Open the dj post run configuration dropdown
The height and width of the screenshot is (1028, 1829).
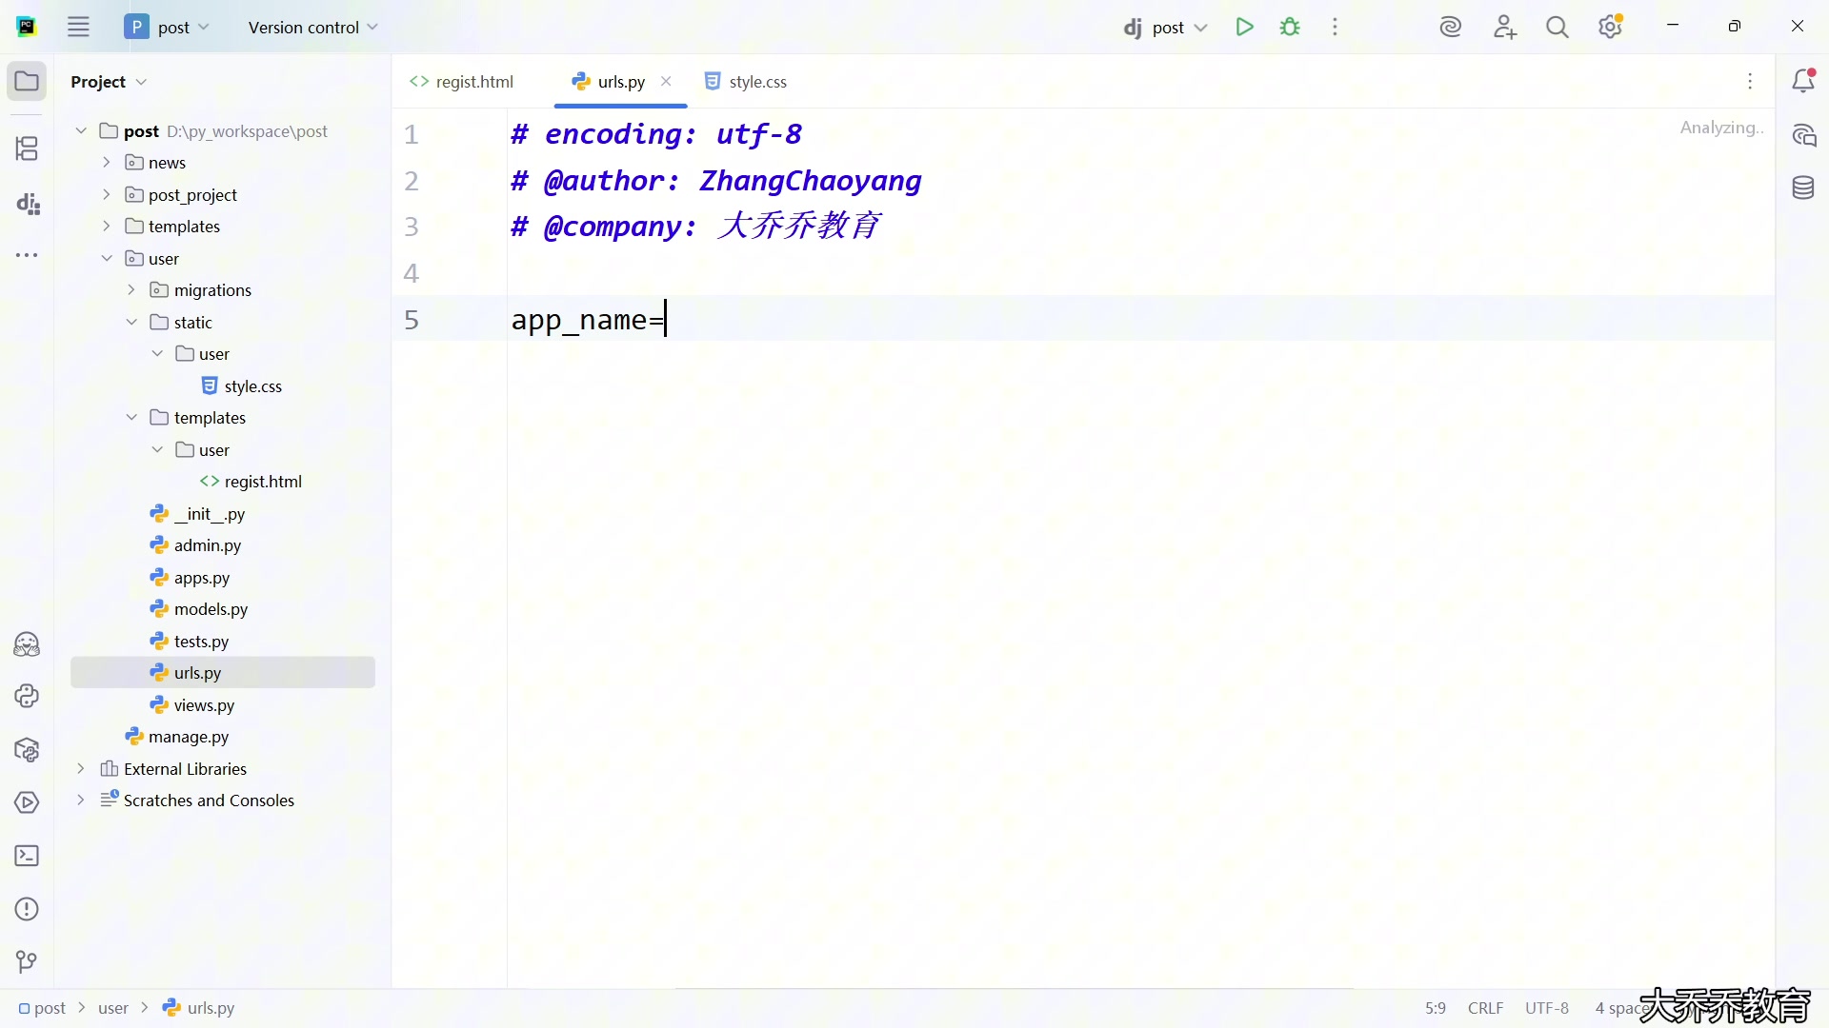(x=1166, y=27)
